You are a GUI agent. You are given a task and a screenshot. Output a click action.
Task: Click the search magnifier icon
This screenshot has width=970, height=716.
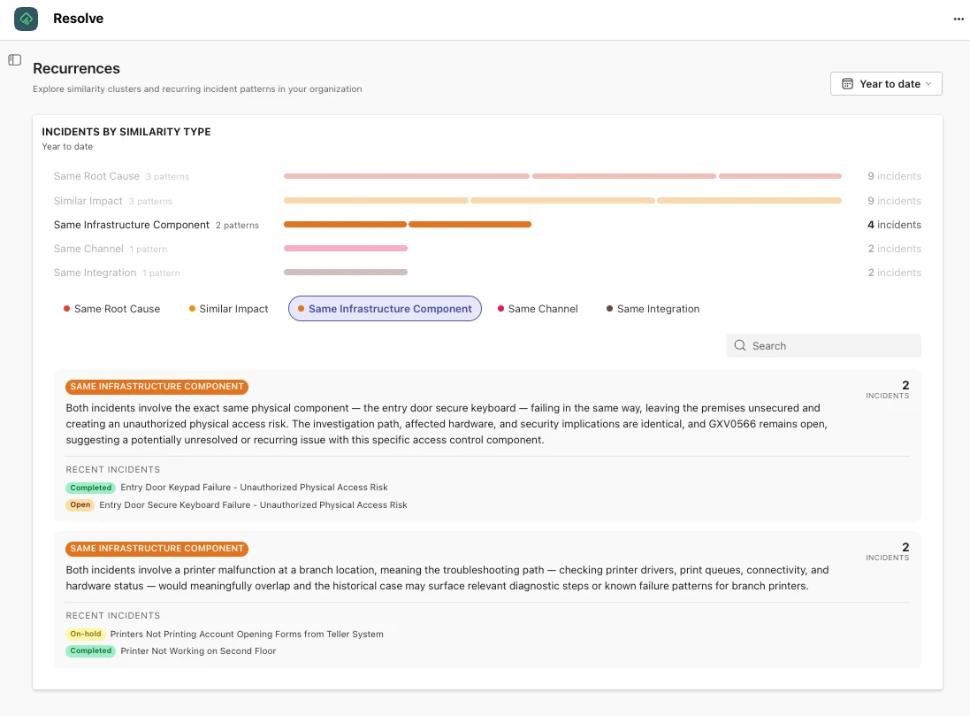740,346
